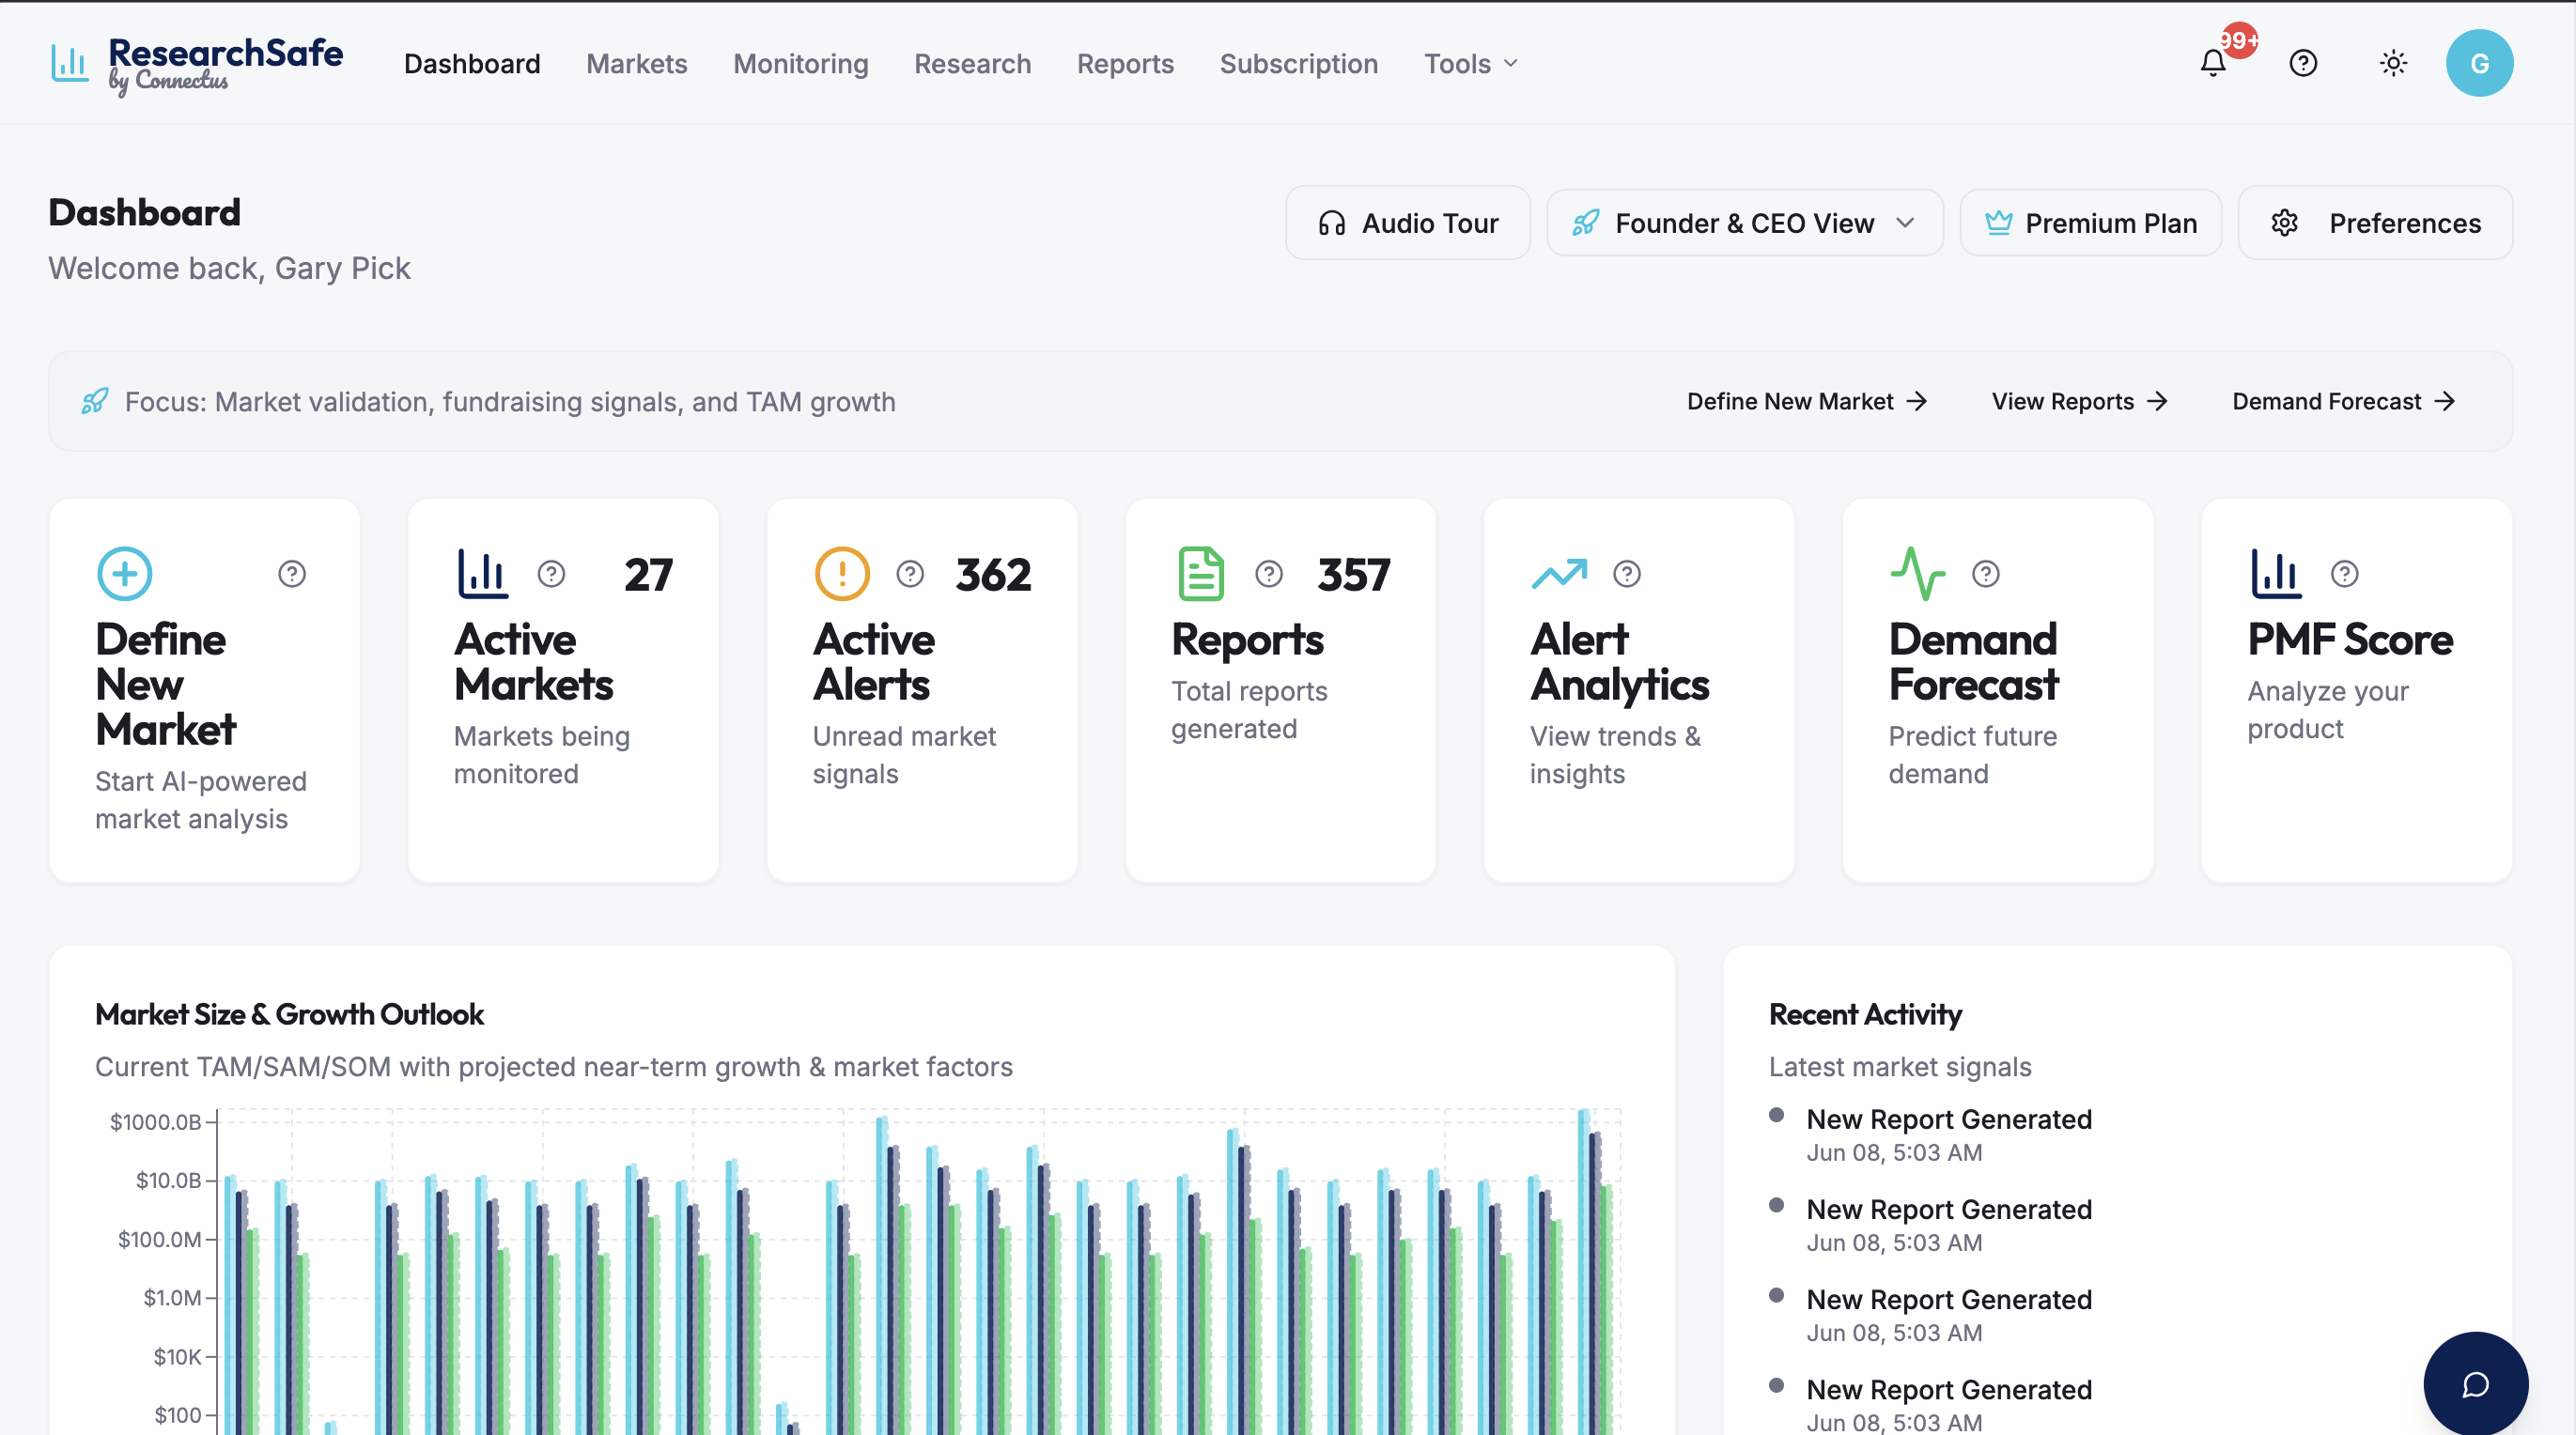Show help tooltip on Alert Analytics card
The height and width of the screenshot is (1435, 2576).
[x=1627, y=573]
